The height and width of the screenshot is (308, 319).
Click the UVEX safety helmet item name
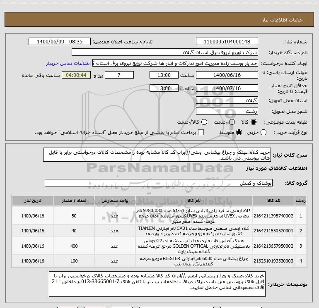[x=194, y=216]
